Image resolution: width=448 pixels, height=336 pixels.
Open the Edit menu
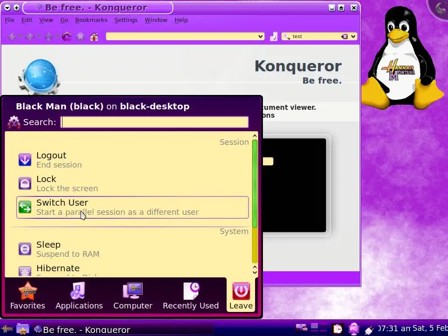point(27,20)
